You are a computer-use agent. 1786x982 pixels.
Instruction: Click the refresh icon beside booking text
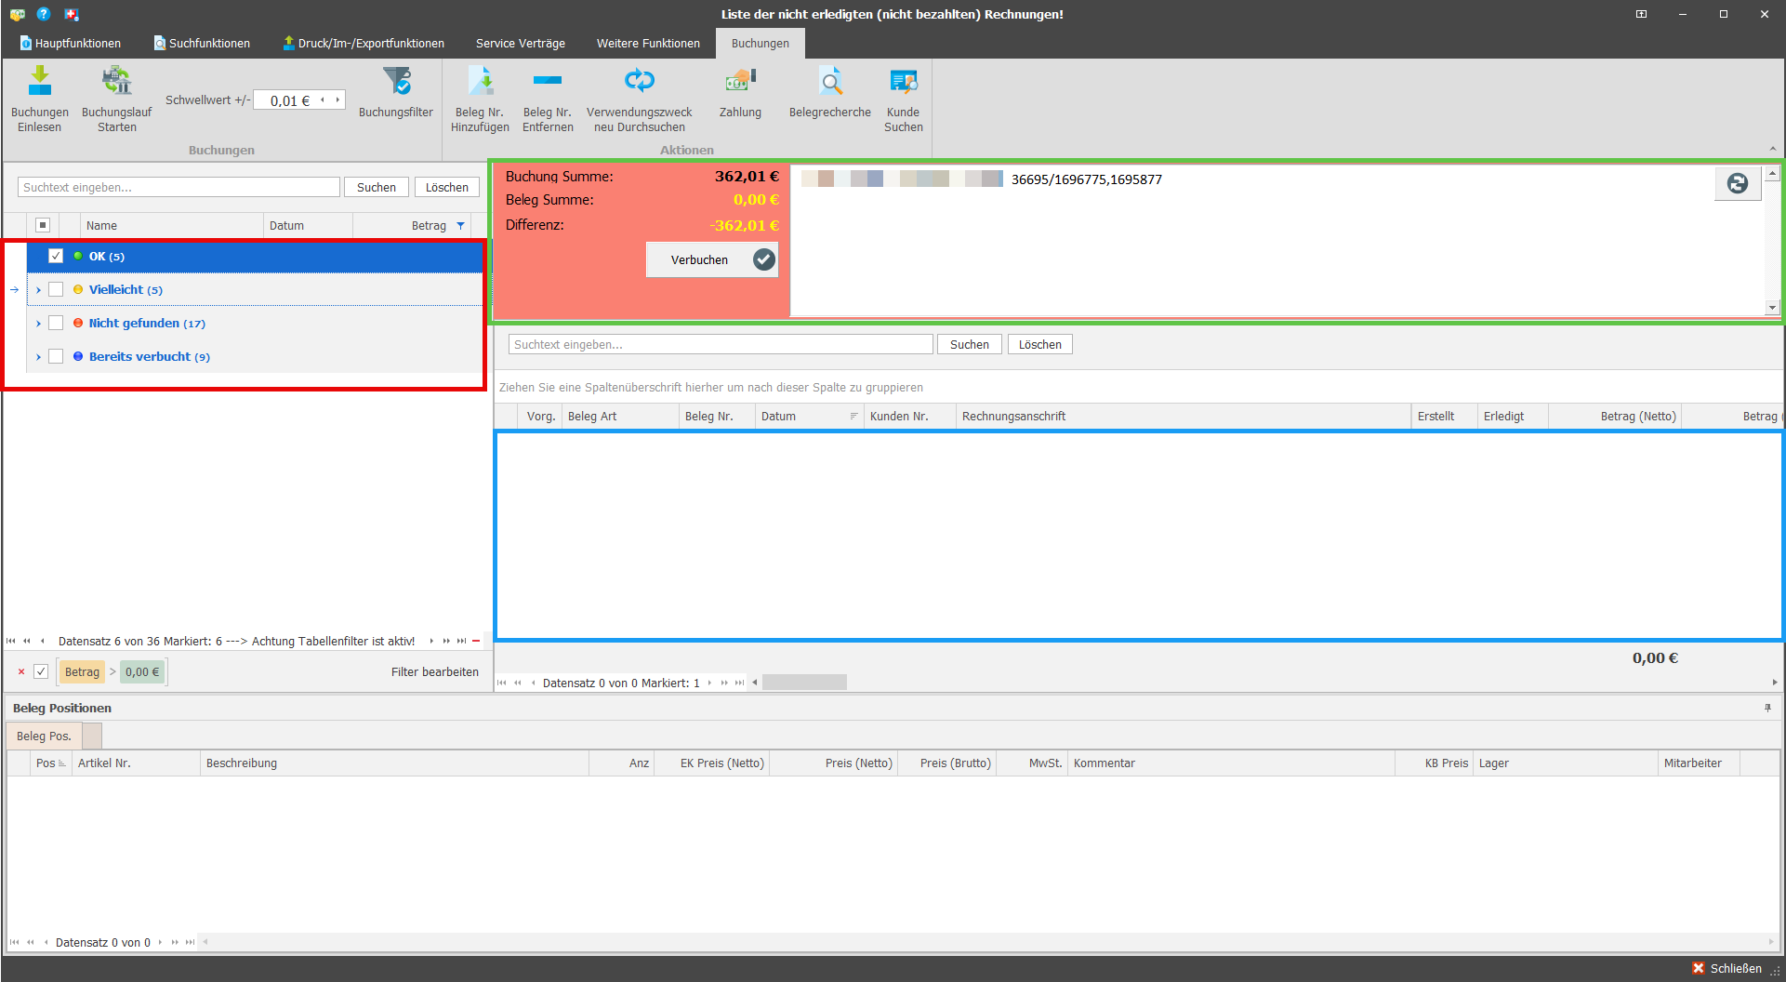(x=1737, y=184)
